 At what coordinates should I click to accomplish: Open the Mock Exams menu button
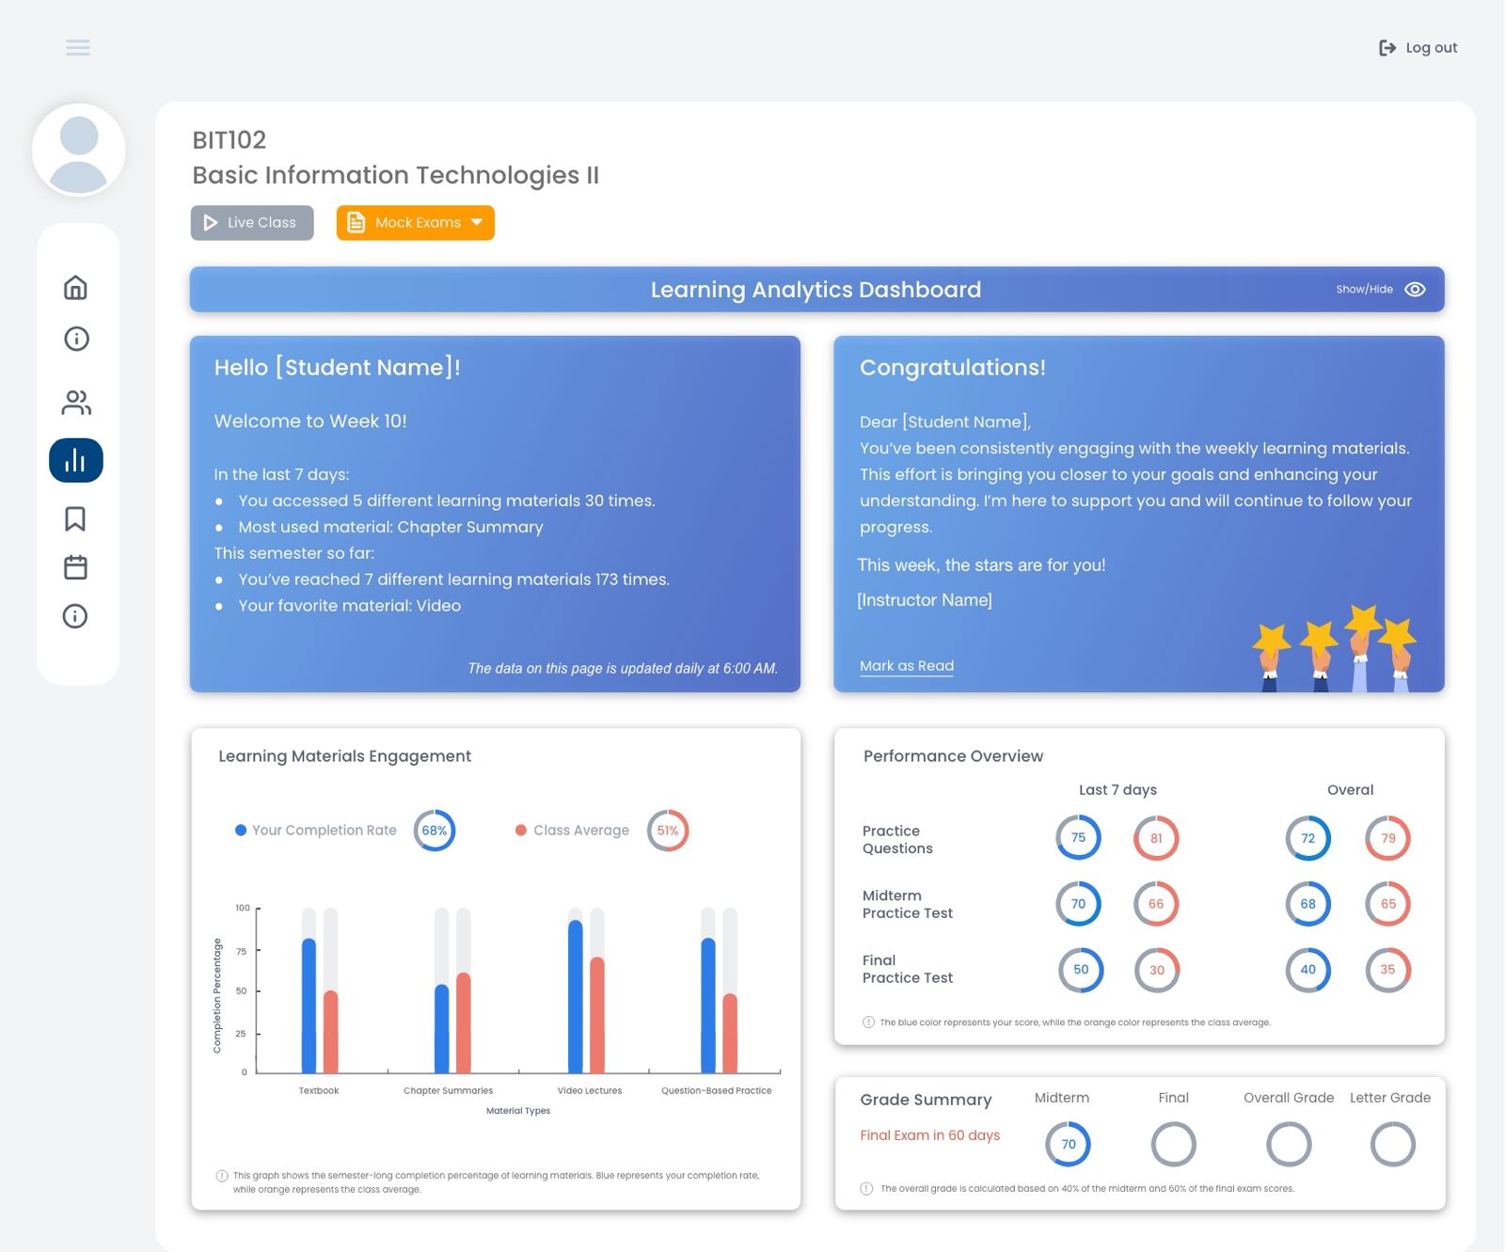[415, 223]
